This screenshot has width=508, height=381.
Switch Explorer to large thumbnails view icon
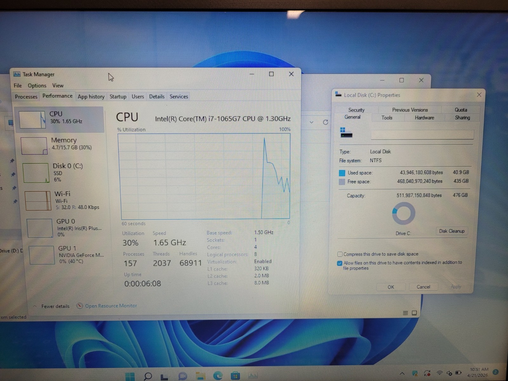pyautogui.click(x=414, y=313)
